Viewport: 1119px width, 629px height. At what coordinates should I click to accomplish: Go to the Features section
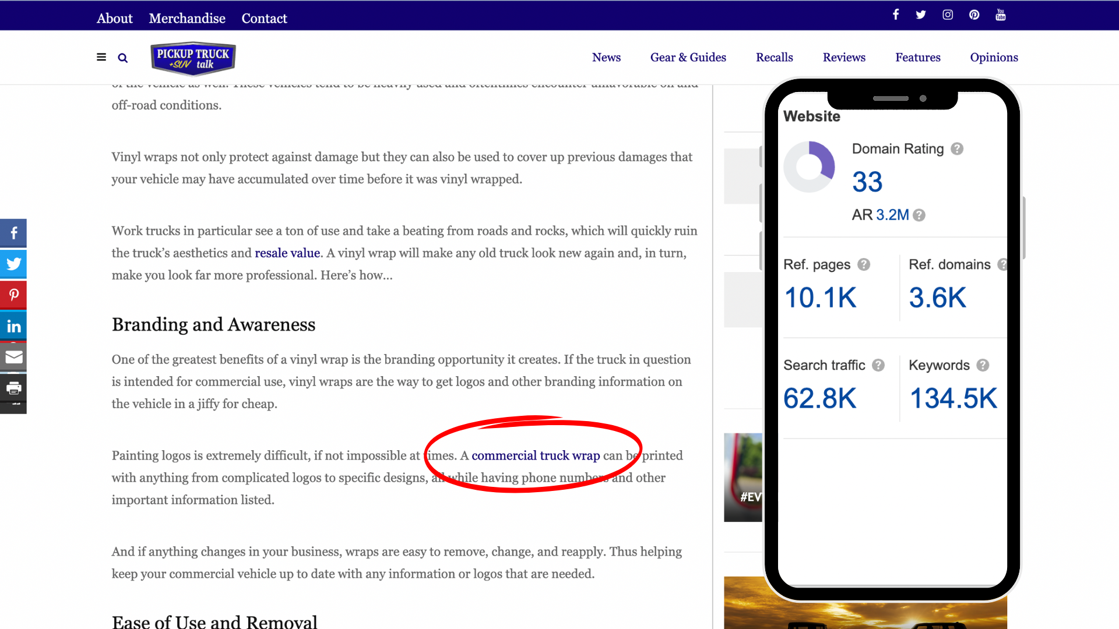pyautogui.click(x=918, y=57)
